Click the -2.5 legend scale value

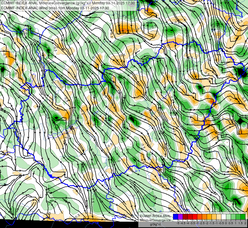pyautogui.click(x=202, y=223)
